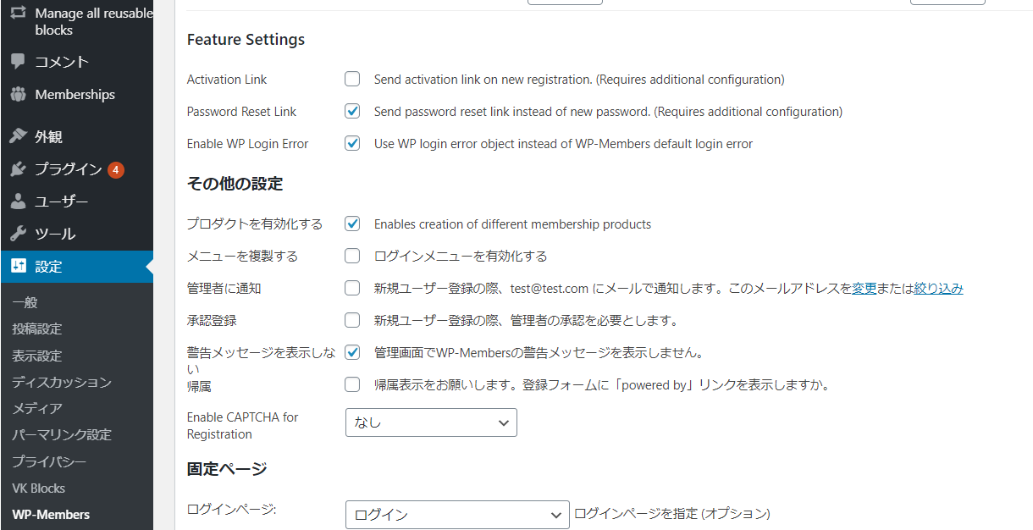This screenshot has height=530, width=1033.
Task: Click the ツール wrench icon
Action: (x=18, y=234)
